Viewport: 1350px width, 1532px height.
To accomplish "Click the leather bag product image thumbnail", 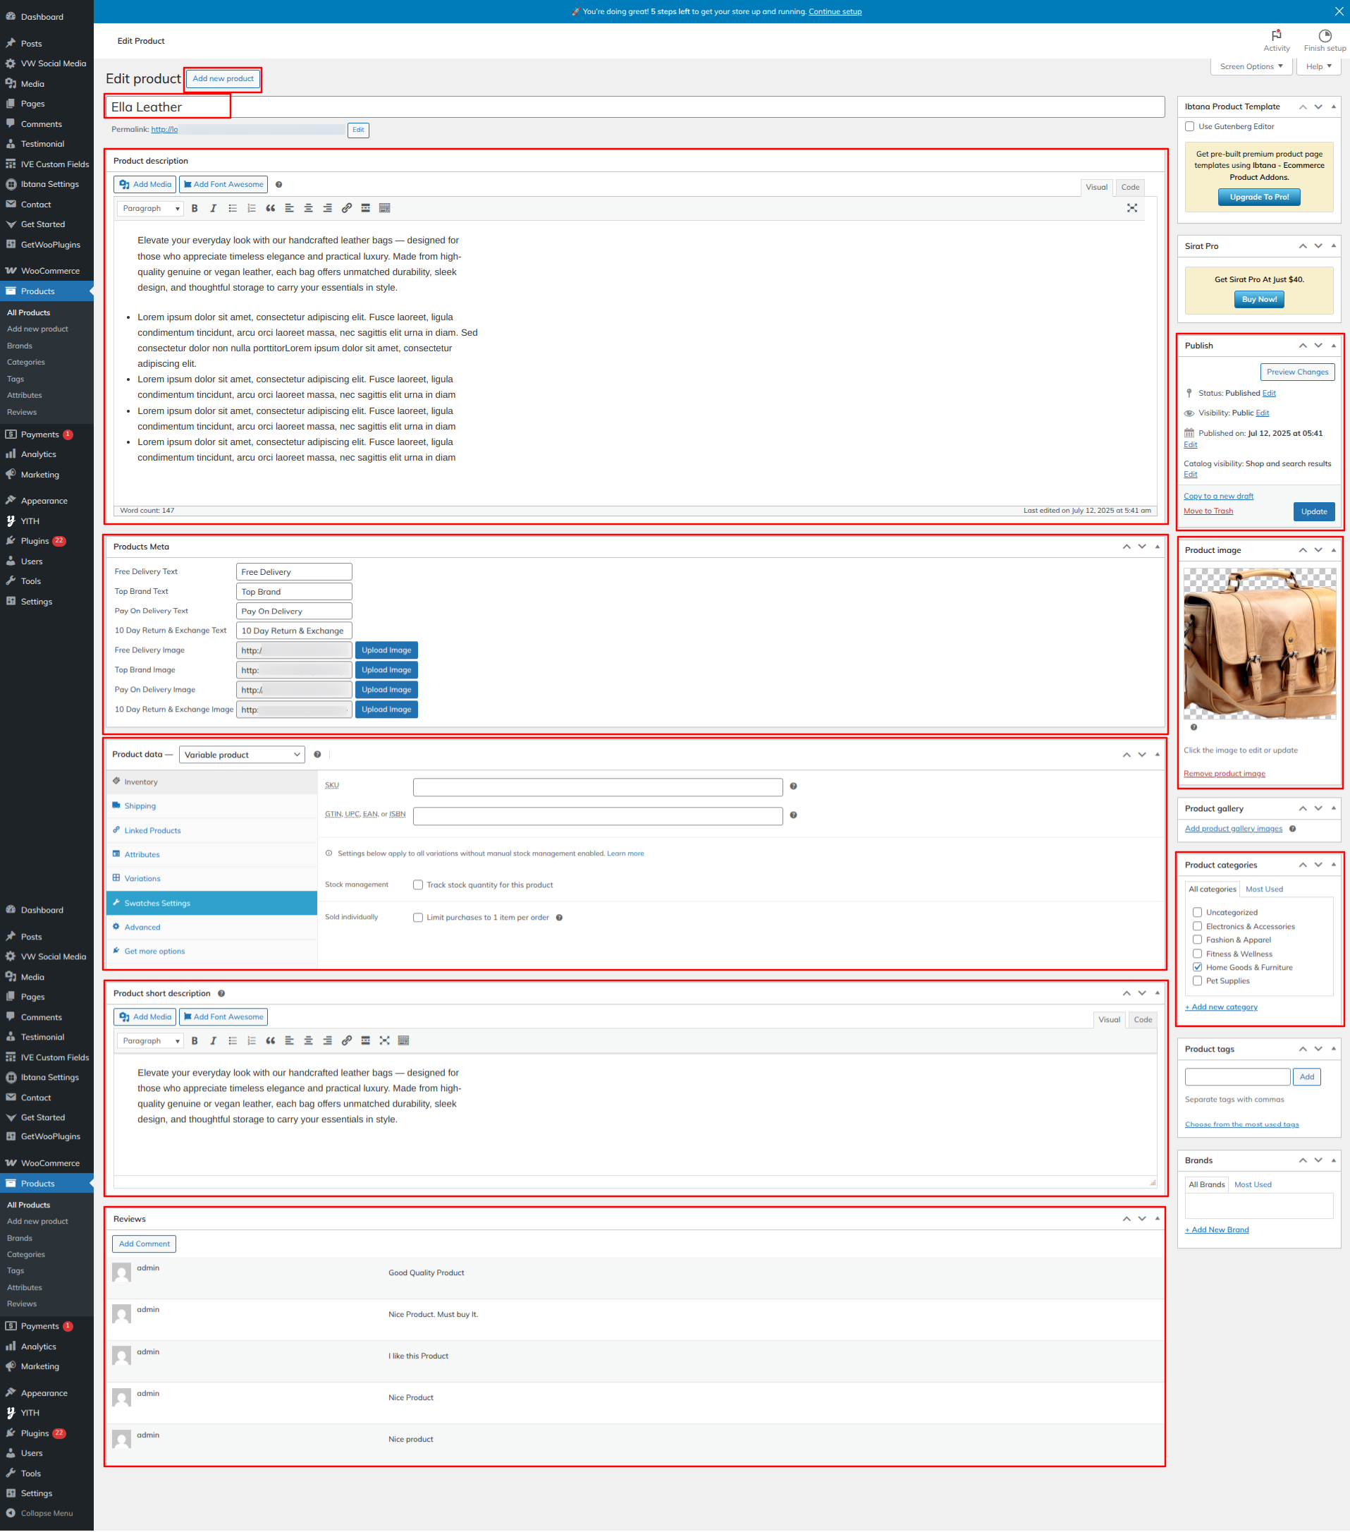I will (x=1258, y=643).
